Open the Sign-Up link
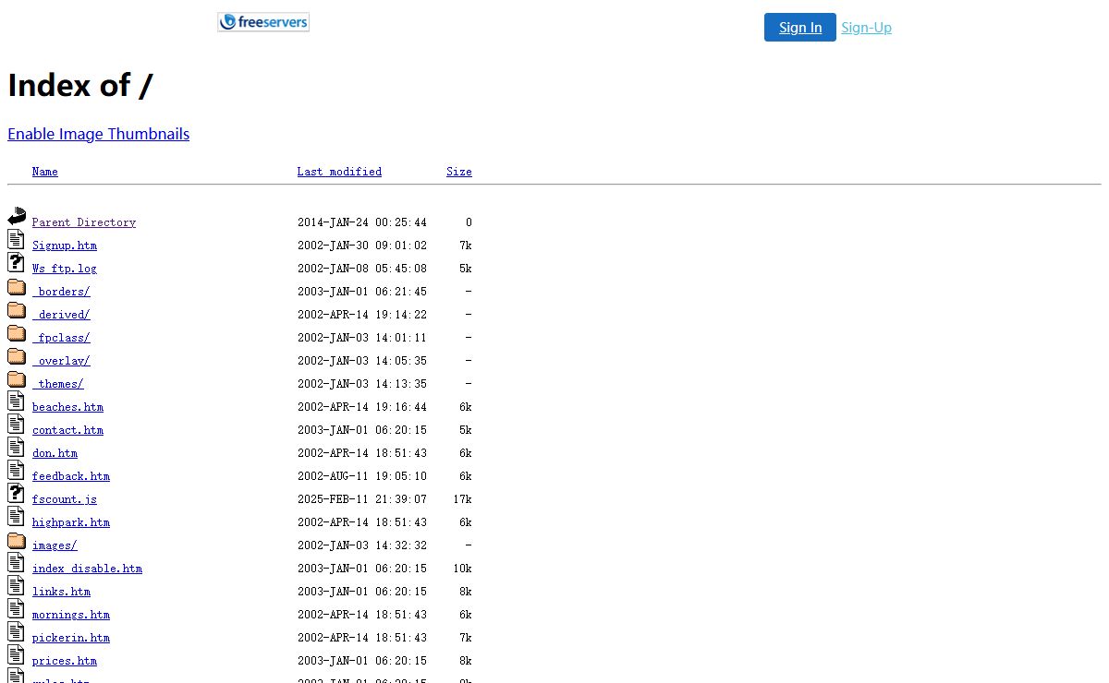The width and height of the screenshot is (1109, 683). [866, 28]
